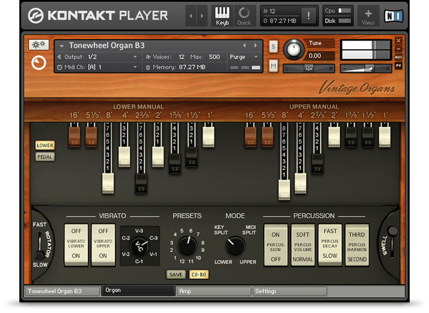Viewport: 429px width, 313px height.
Task: Mute the instrument with M button
Action: coord(273,66)
